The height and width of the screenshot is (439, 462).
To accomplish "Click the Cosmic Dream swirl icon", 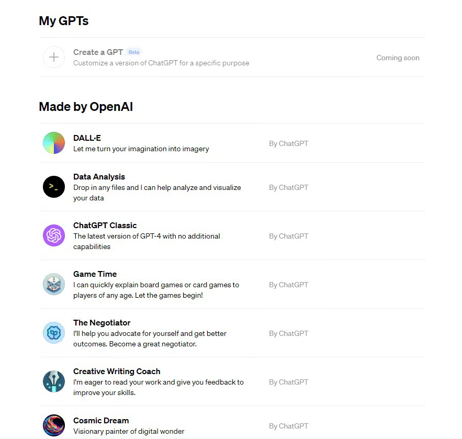I will [54, 425].
